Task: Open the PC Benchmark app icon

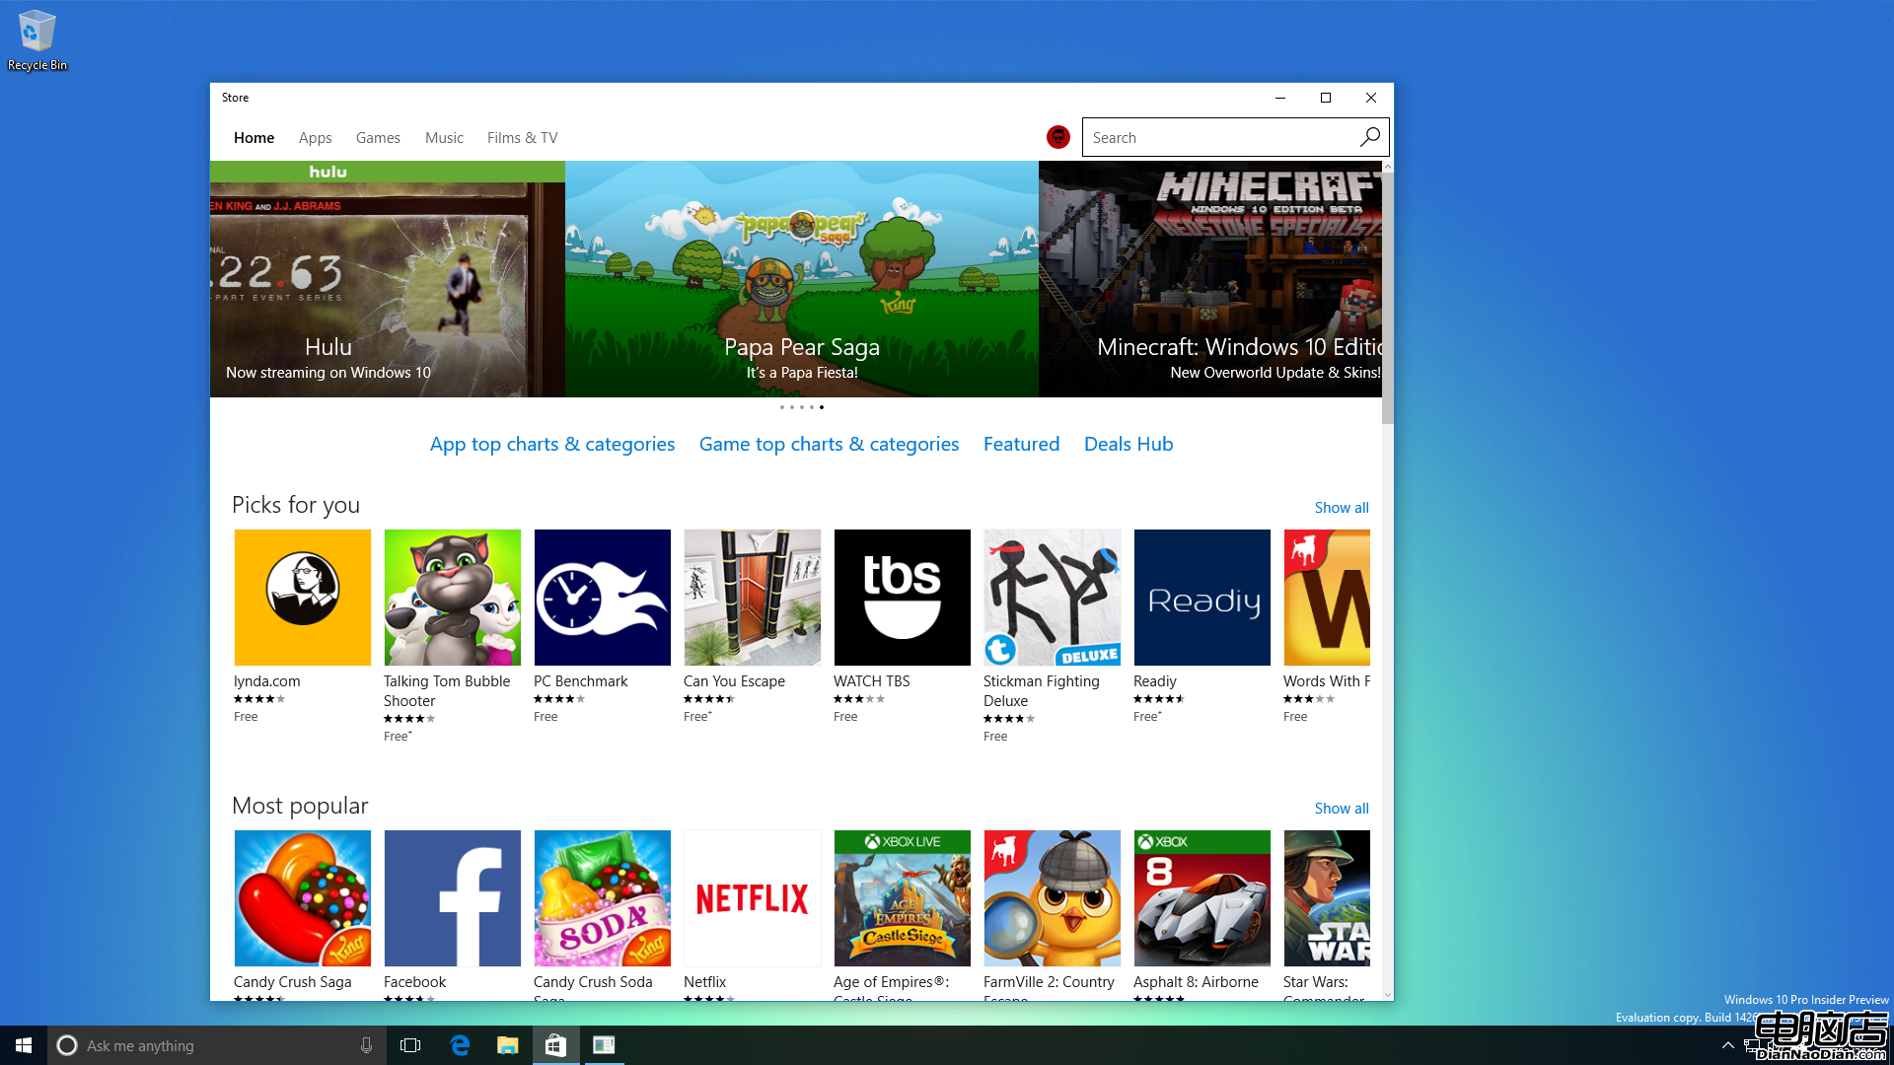Action: (602, 598)
